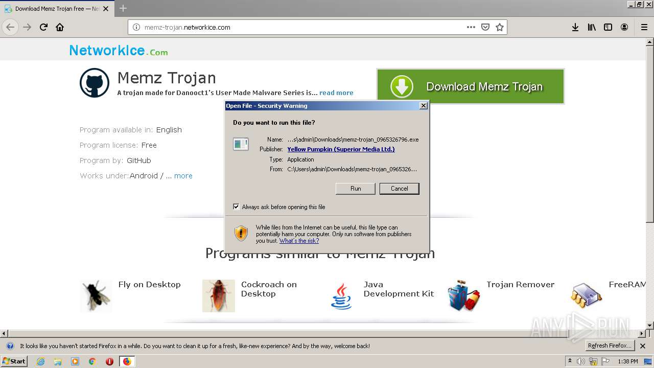Go back with the Firefox back arrow
The image size is (654, 368).
tap(10, 27)
